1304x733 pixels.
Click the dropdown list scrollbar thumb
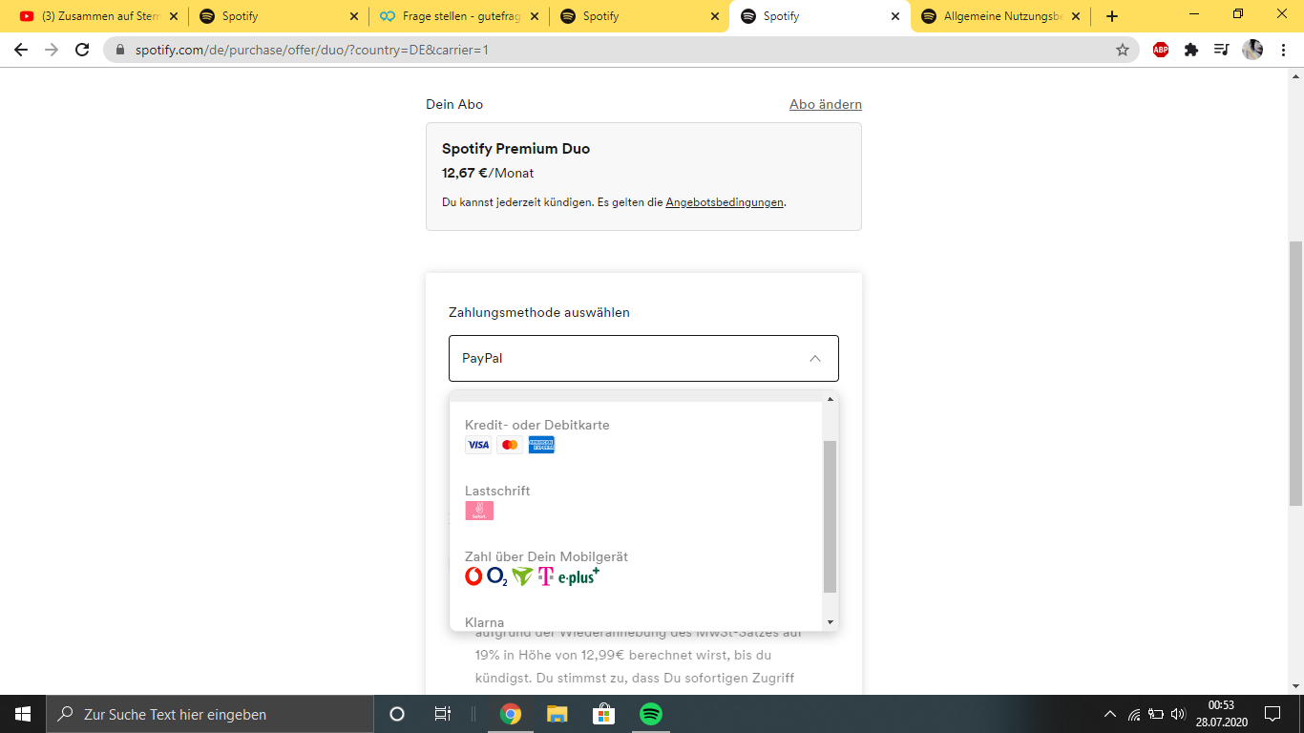(x=830, y=516)
